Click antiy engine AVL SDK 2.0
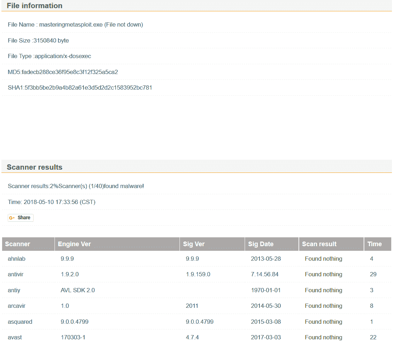 (78, 290)
